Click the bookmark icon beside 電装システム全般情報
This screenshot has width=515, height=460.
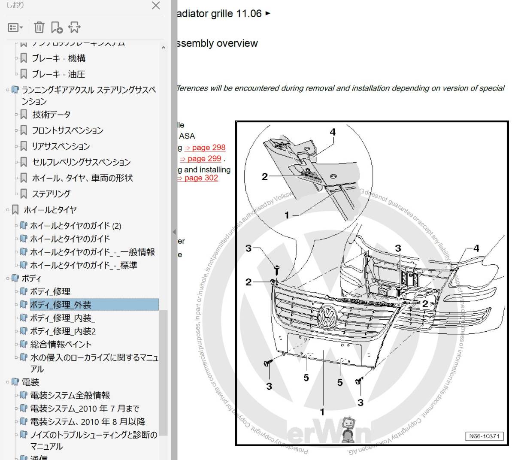[24, 395]
